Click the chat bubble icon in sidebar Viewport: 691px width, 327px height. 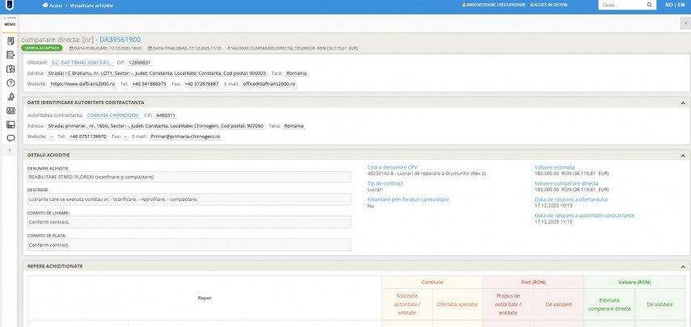pos(10,138)
